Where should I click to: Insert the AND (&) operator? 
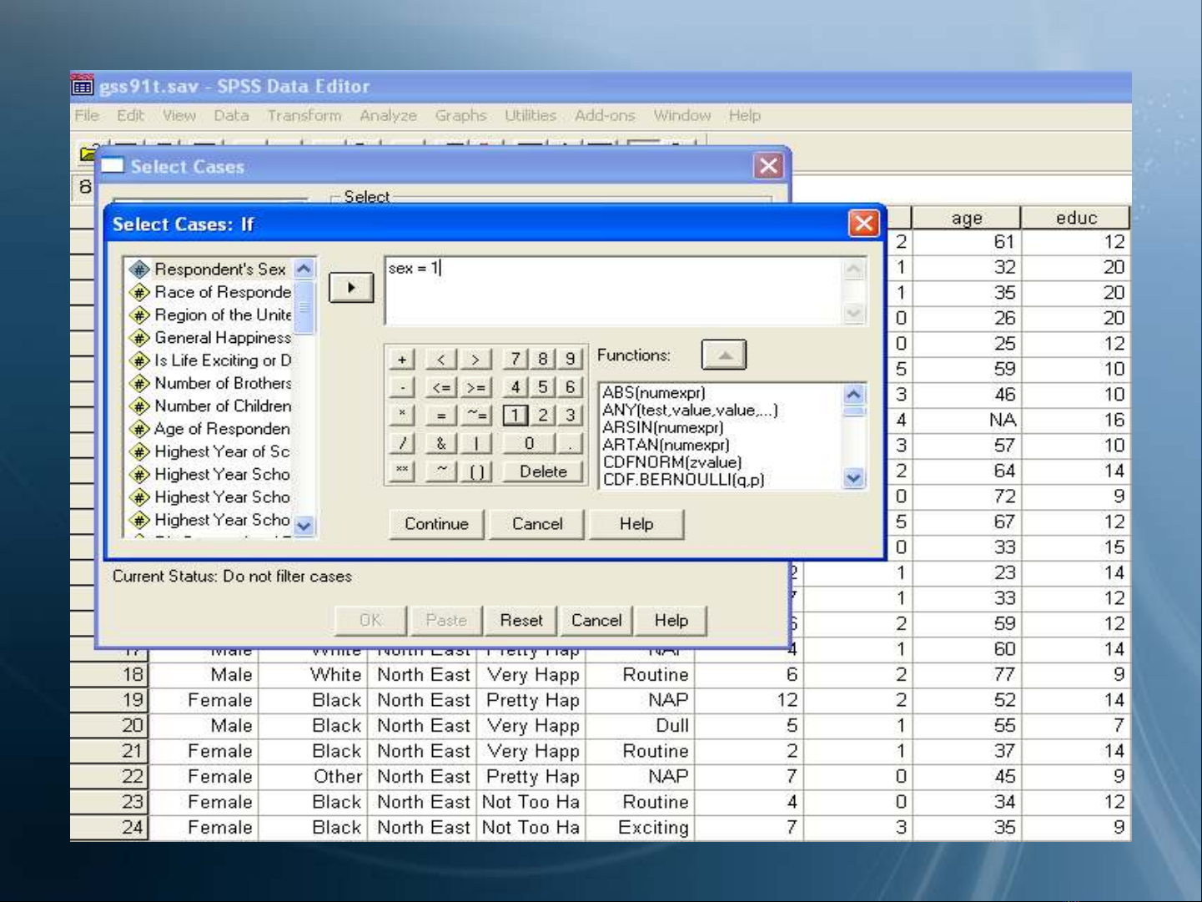pyautogui.click(x=440, y=444)
